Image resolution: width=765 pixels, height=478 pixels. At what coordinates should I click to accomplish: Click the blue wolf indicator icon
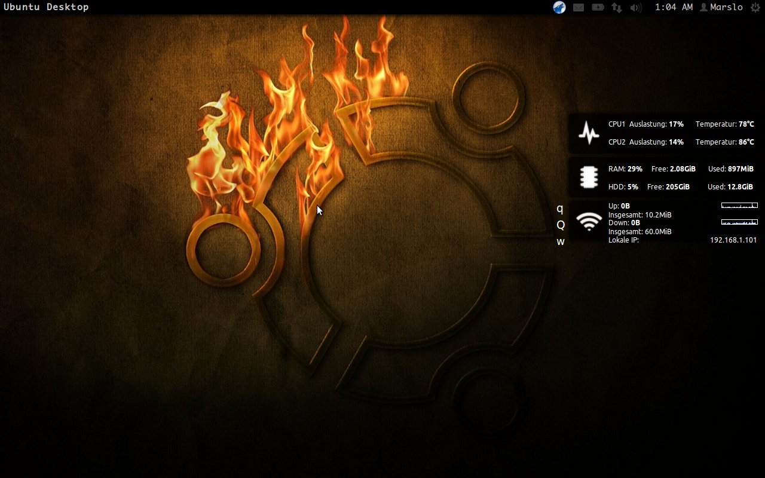[x=559, y=7]
